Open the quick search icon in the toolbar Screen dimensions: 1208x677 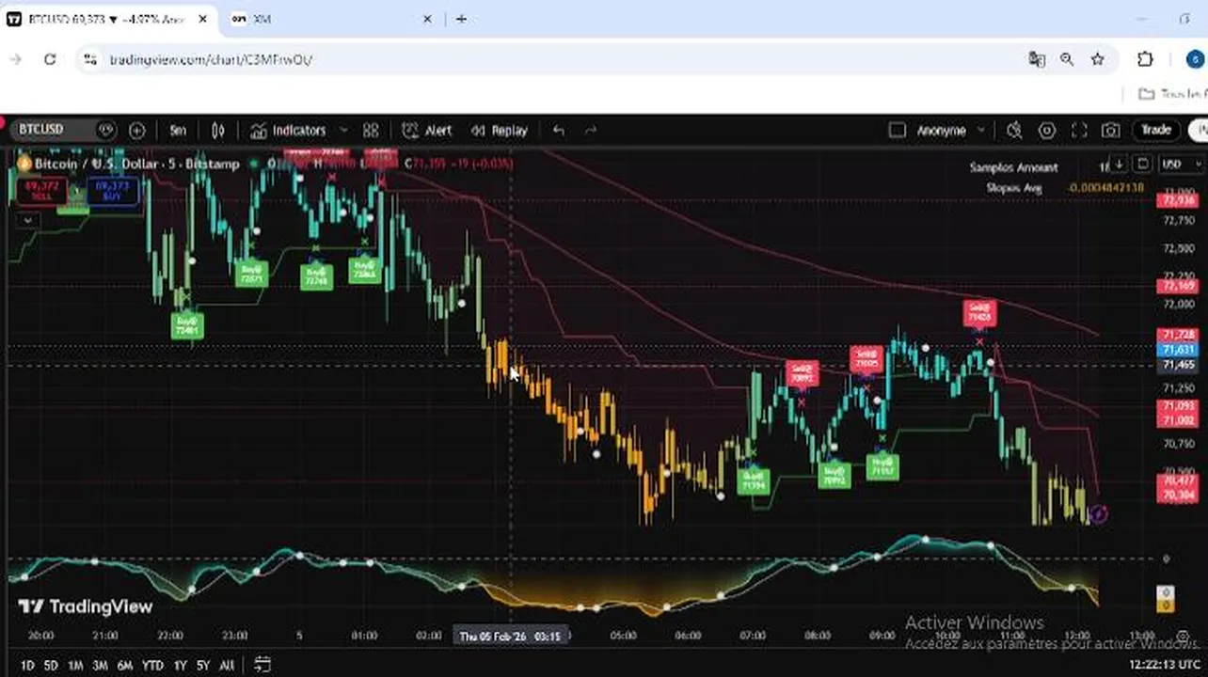[x=1014, y=130]
